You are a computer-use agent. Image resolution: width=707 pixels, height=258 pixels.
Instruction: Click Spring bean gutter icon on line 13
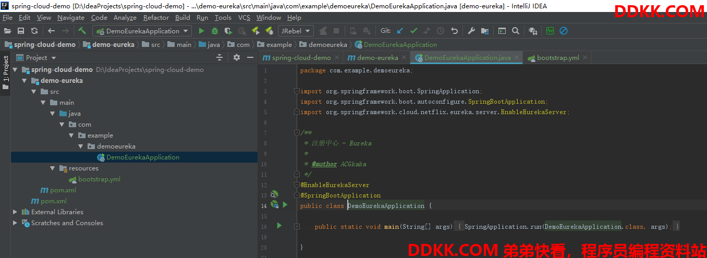pos(274,194)
